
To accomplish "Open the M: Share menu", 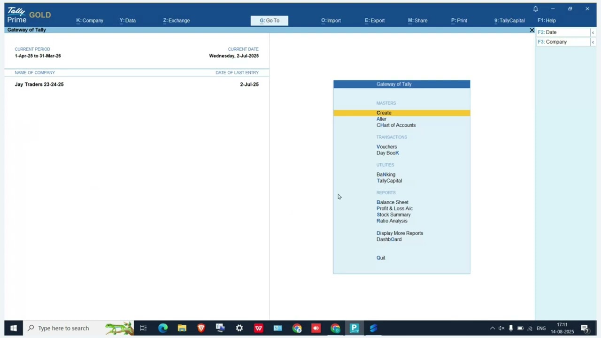I will pos(417,21).
